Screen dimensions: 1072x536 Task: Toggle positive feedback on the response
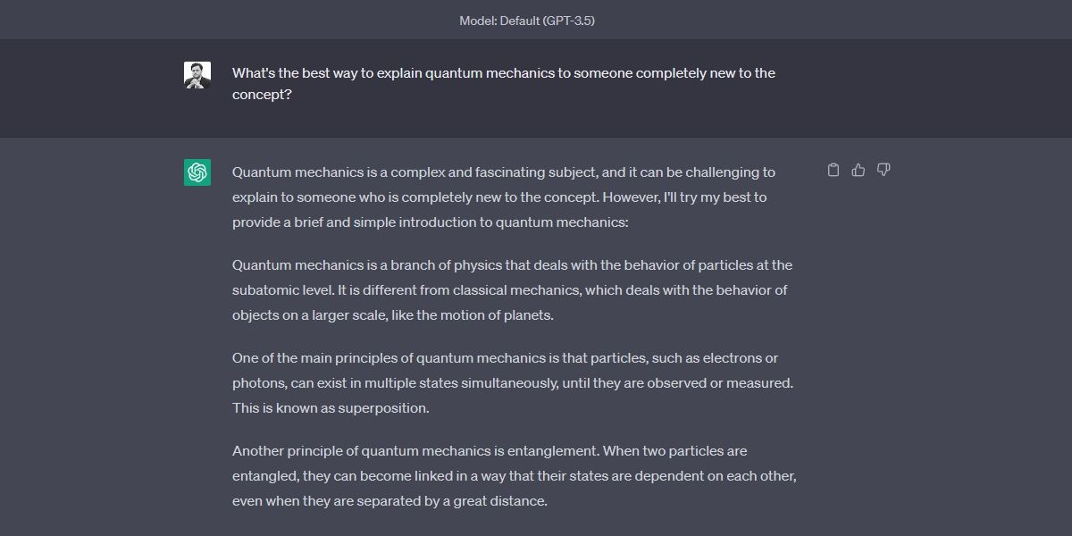click(858, 170)
